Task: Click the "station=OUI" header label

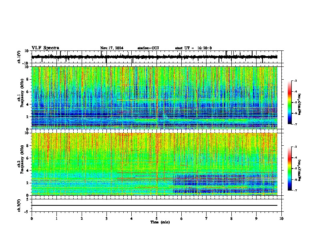Action: pyautogui.click(x=148, y=48)
